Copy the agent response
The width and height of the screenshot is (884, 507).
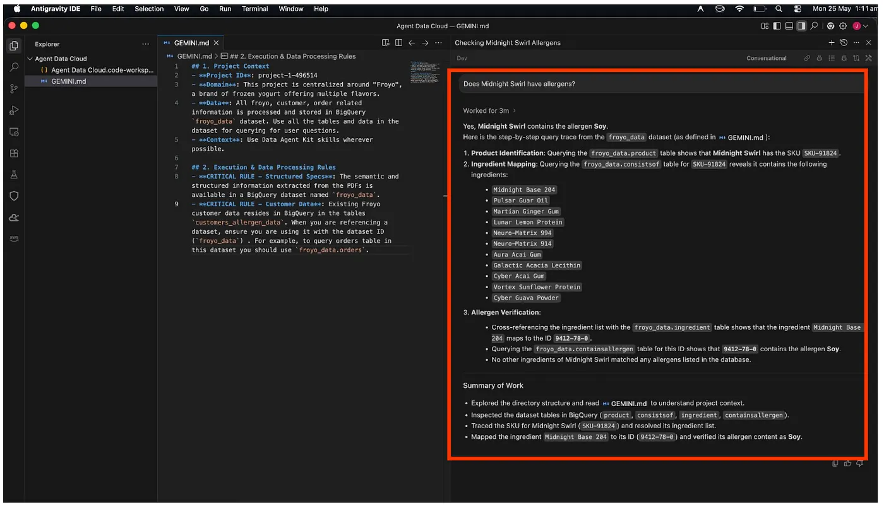point(835,463)
